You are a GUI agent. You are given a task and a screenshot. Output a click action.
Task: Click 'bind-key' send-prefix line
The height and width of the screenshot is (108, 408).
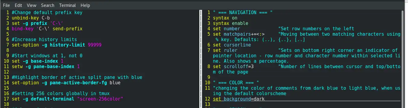click(47, 29)
